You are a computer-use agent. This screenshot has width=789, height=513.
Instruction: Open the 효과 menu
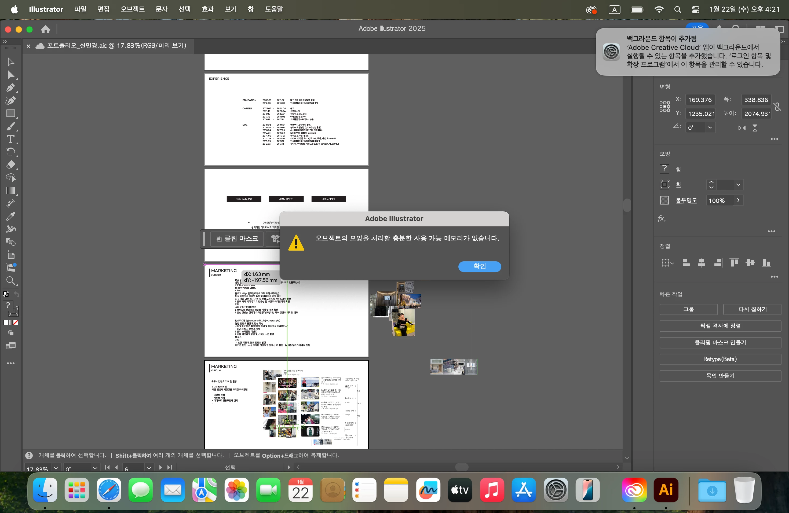pos(207,9)
